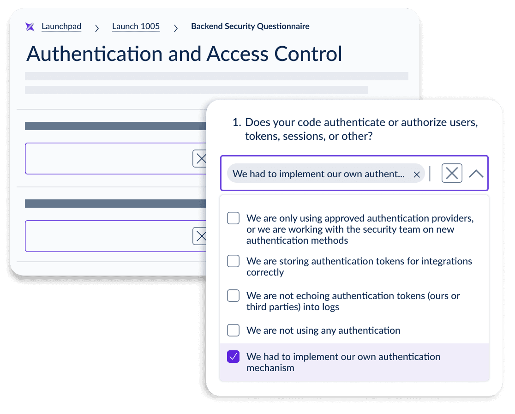
Task: Open the Launchpad breadcrumb link
Action: pos(61,27)
